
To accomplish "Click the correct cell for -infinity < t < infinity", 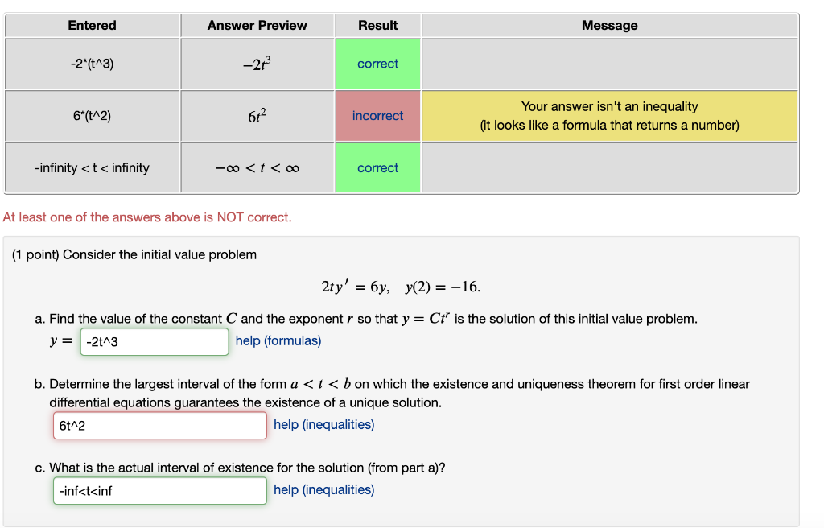I will [377, 167].
